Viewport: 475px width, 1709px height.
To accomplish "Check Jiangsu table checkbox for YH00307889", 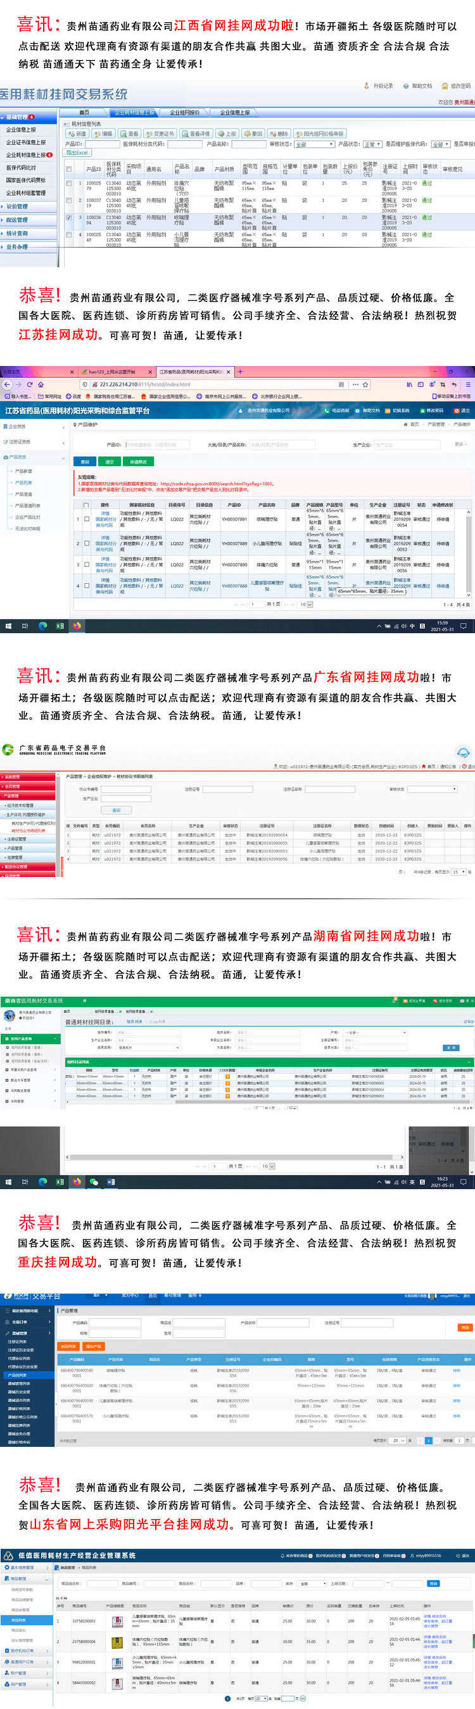I will pyautogui.click(x=86, y=543).
